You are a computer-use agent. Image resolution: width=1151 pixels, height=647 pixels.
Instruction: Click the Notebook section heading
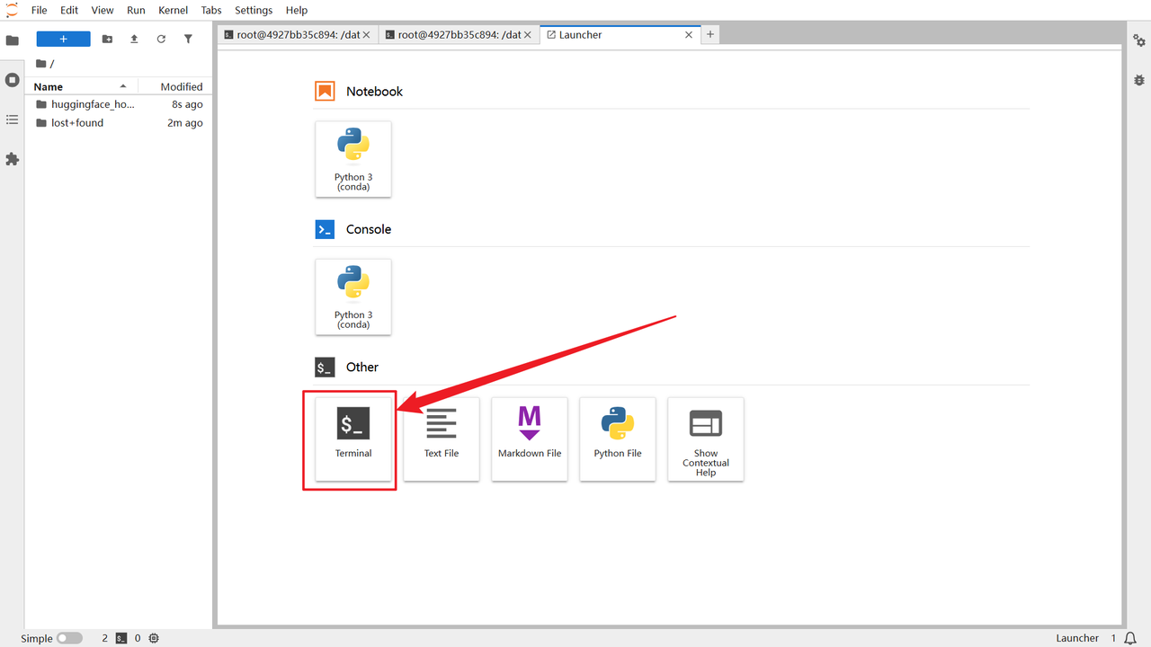[374, 92]
